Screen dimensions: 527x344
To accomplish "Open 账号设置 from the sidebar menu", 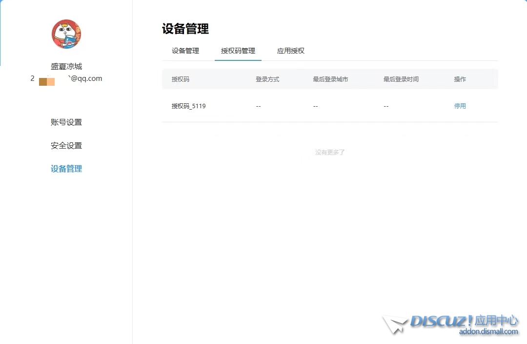I will coord(66,122).
